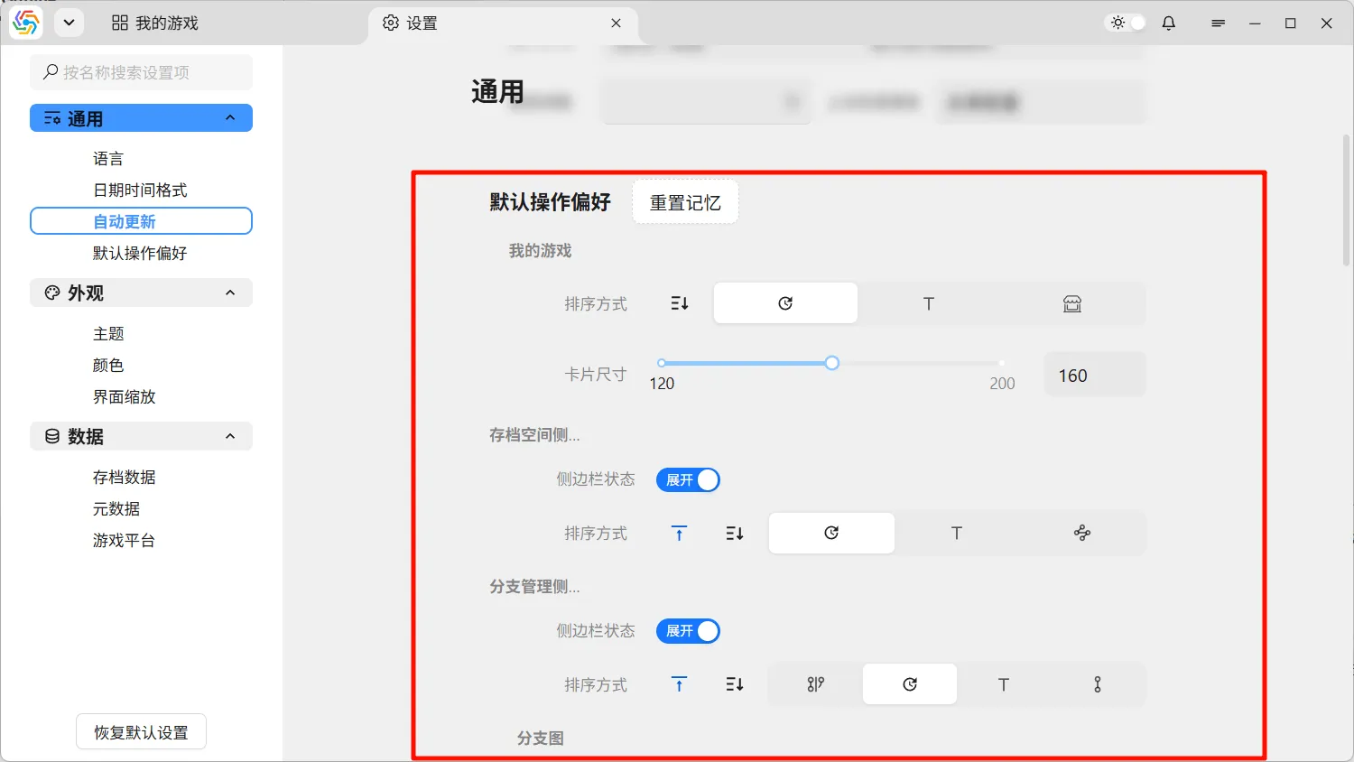Toggle 分支管理 侧边栏状态 switch
The height and width of the screenshot is (762, 1354).
[688, 631]
